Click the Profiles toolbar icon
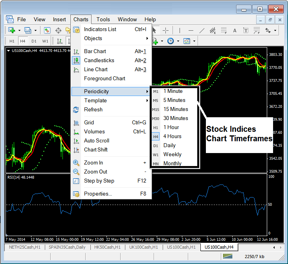This screenshot has width=288, height=264. pos(28,30)
